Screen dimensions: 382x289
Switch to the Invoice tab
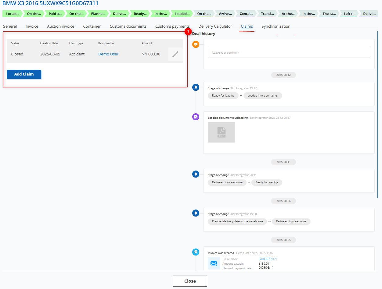32,26
